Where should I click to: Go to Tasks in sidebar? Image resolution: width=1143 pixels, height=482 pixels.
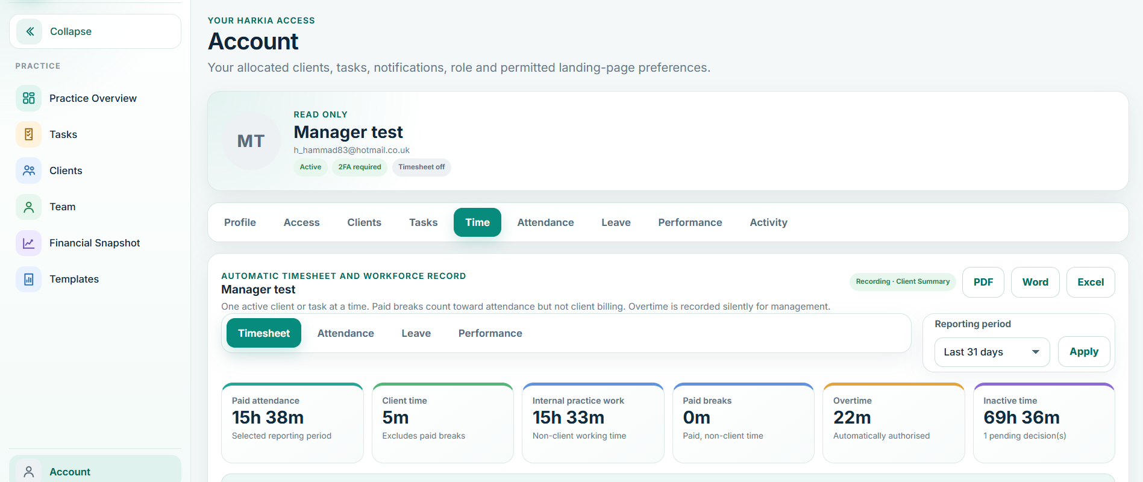click(95, 134)
